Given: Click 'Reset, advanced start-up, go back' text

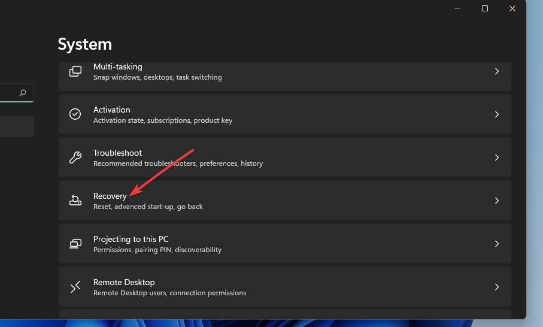Looking at the screenshot, I should 148,207.
